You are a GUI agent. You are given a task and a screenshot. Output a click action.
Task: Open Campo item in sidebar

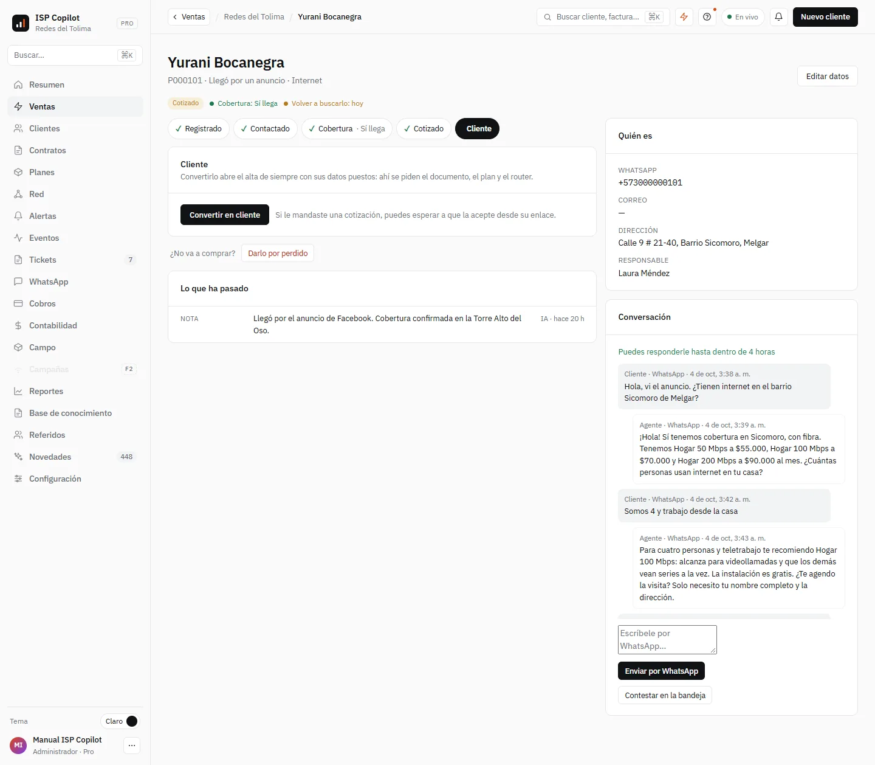(75, 347)
